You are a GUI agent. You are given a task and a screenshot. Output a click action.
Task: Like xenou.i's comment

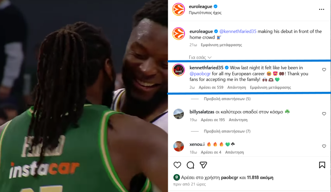tap(324, 146)
